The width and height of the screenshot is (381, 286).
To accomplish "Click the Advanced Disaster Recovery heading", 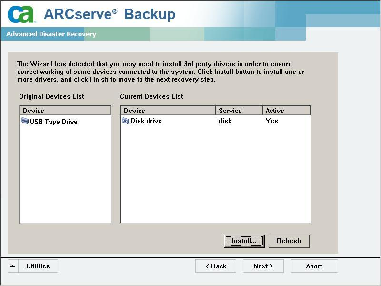I will [51, 34].
